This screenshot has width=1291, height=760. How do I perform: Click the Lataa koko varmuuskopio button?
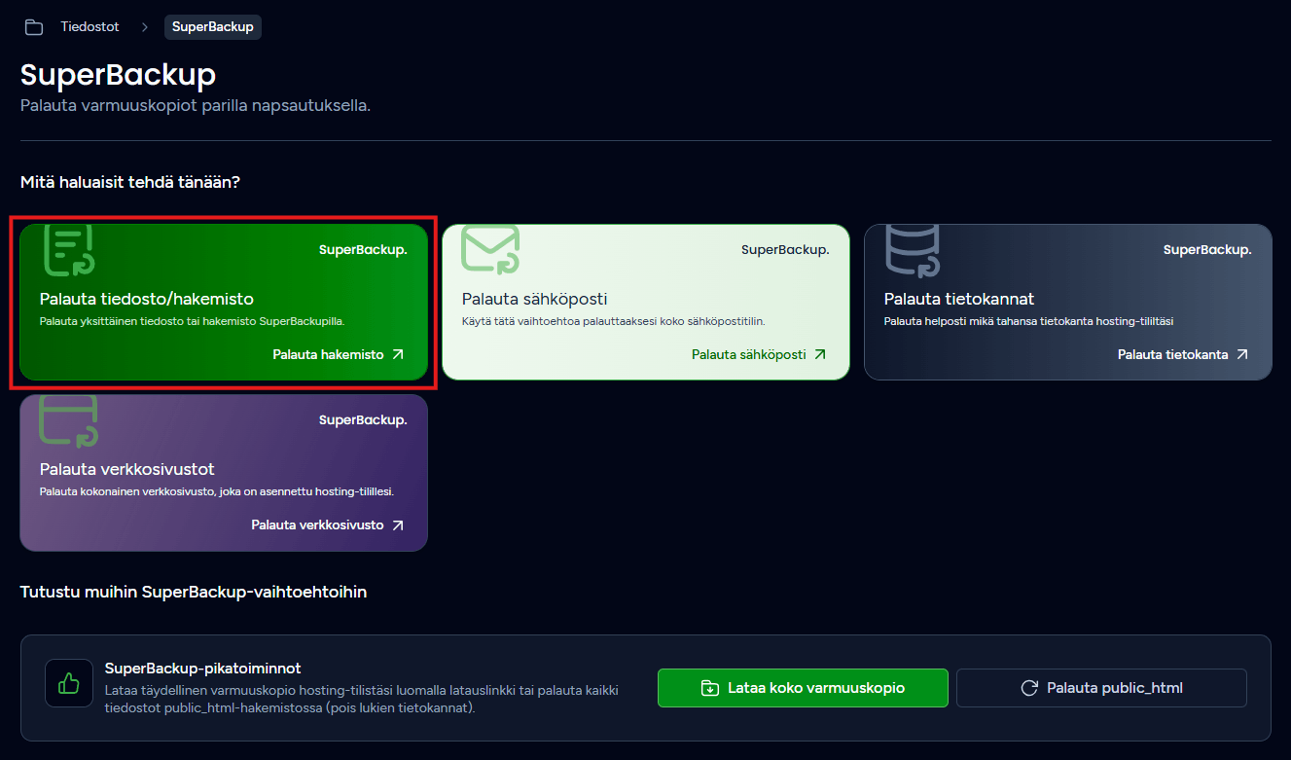(x=803, y=688)
